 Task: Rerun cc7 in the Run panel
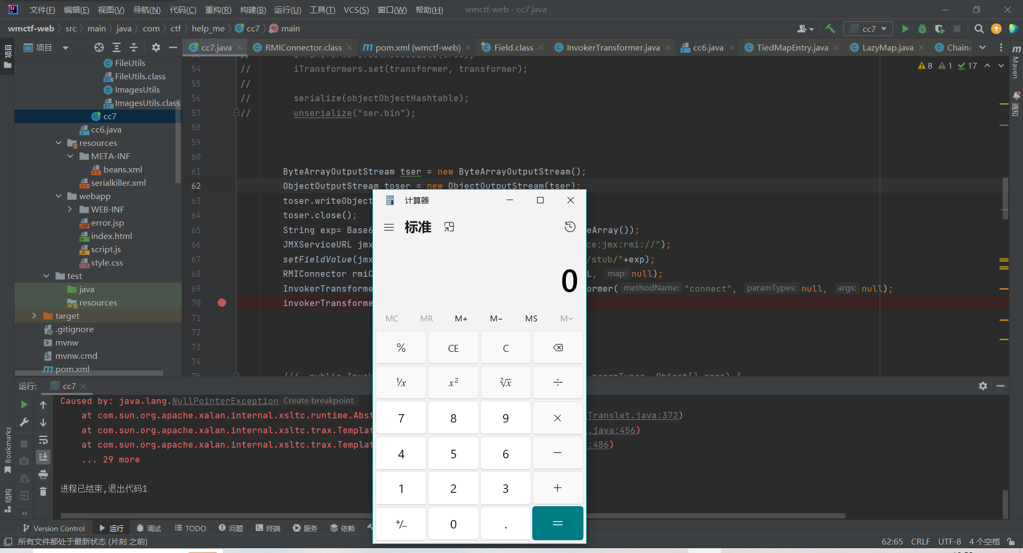pyautogui.click(x=24, y=405)
